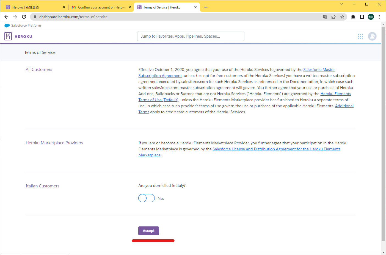The image size is (386, 255).
Task: Close the Chrome window
Action: coord(379,4)
